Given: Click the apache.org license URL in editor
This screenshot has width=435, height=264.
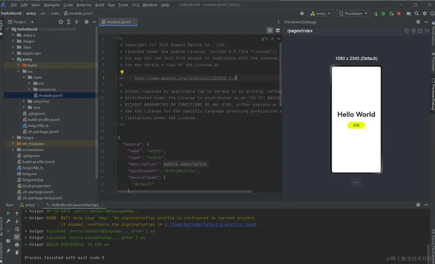Looking at the screenshot, I should point(185,78).
